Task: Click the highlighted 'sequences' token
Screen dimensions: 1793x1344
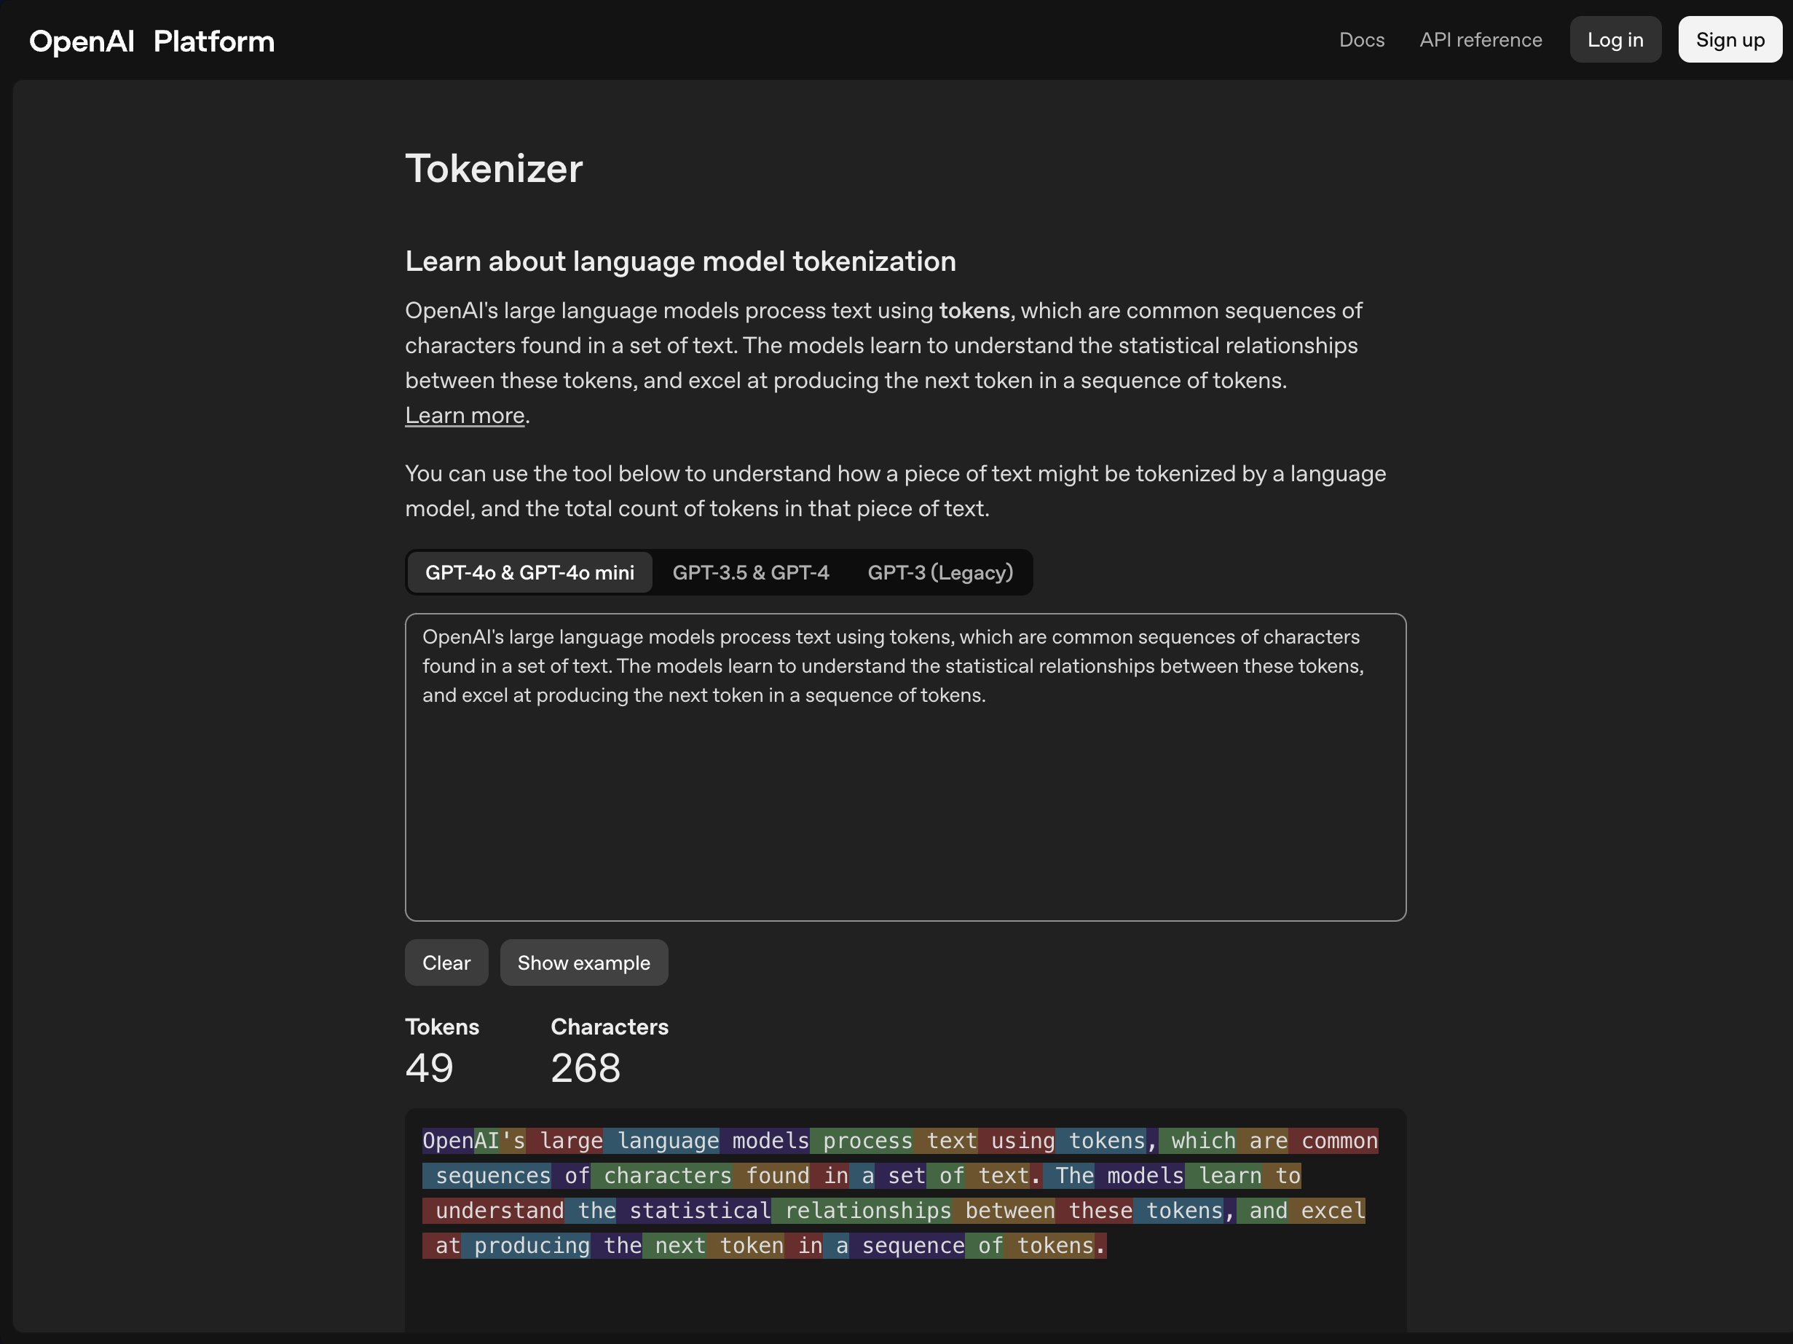Action: (487, 1176)
